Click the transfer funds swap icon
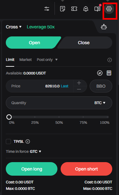This screenshot has height=195, width=119. coord(100,73)
